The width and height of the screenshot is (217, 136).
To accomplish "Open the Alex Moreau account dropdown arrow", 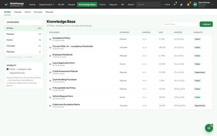I will [212, 4].
